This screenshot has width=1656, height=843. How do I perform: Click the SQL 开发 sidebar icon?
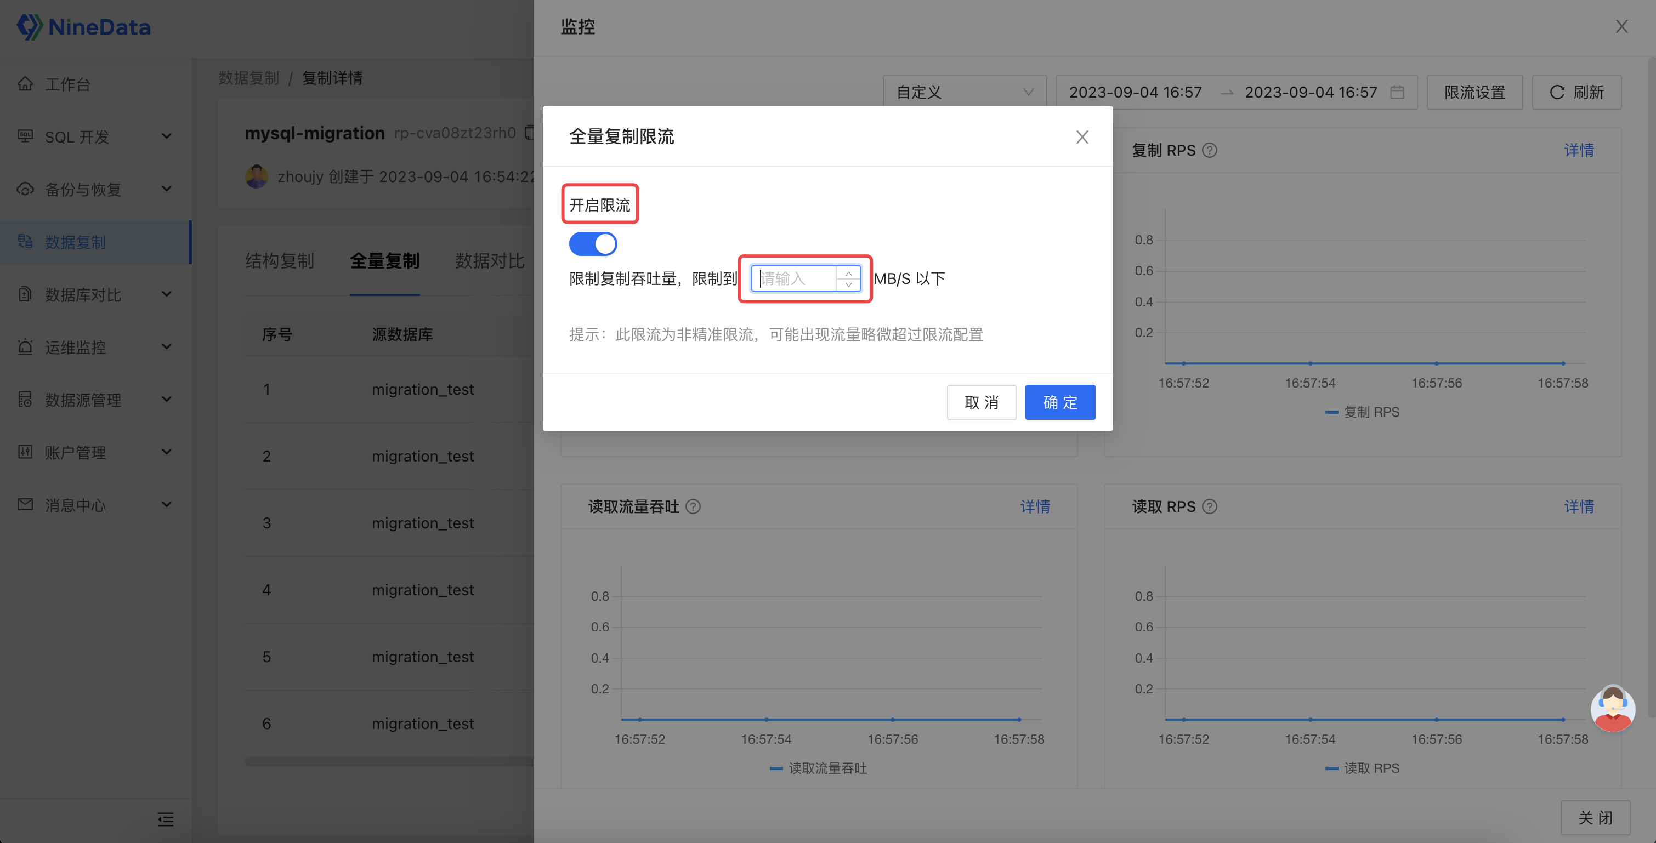[25, 136]
